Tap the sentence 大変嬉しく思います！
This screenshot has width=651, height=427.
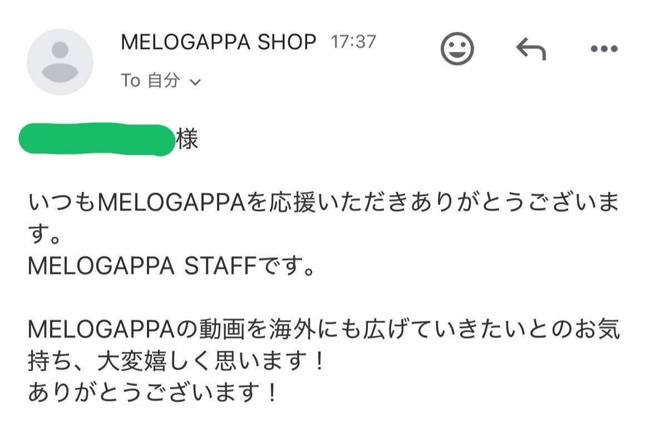(x=212, y=361)
